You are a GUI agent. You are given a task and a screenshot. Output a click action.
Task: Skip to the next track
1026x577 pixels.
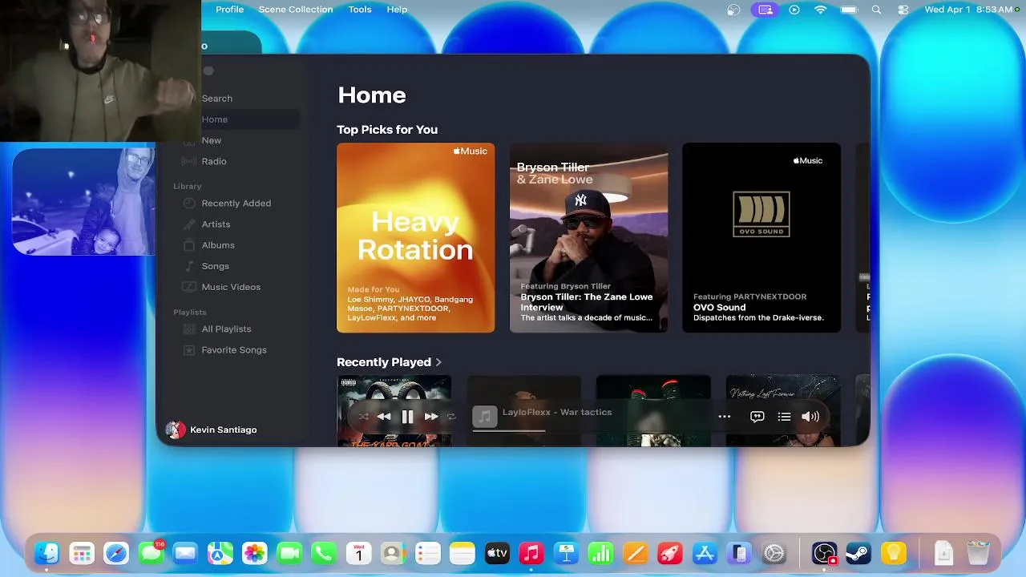(x=431, y=417)
